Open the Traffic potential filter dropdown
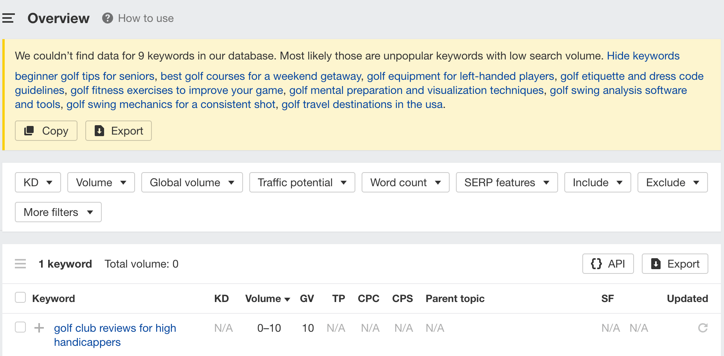The image size is (724, 356). tap(302, 182)
